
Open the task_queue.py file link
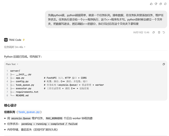(29, 112)
